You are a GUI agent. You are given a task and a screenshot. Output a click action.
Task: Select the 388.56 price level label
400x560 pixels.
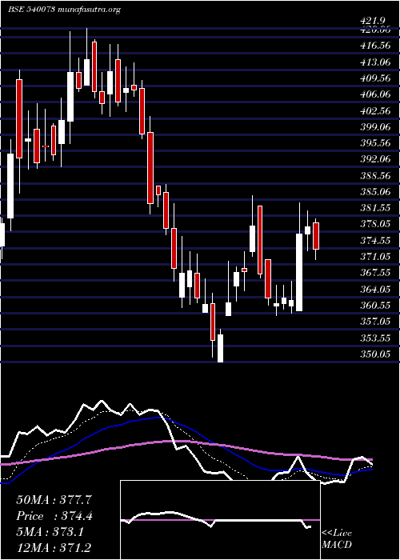tap(374, 176)
